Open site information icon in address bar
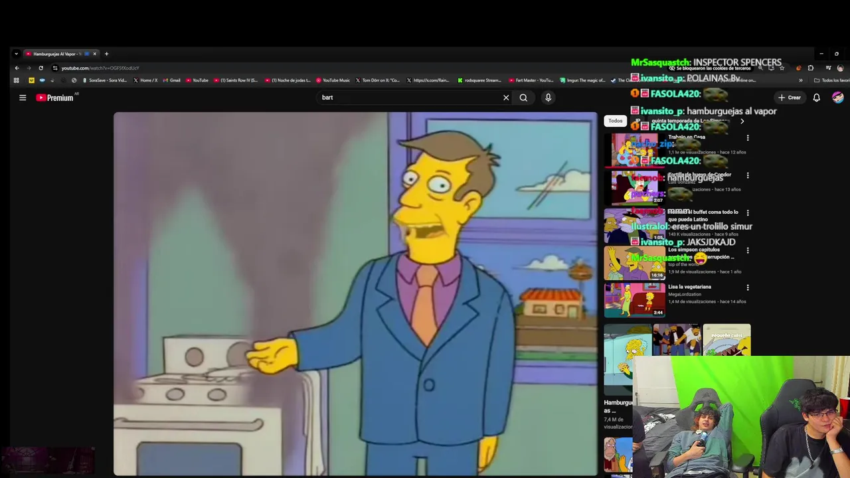This screenshot has height=478, width=850. click(55, 68)
